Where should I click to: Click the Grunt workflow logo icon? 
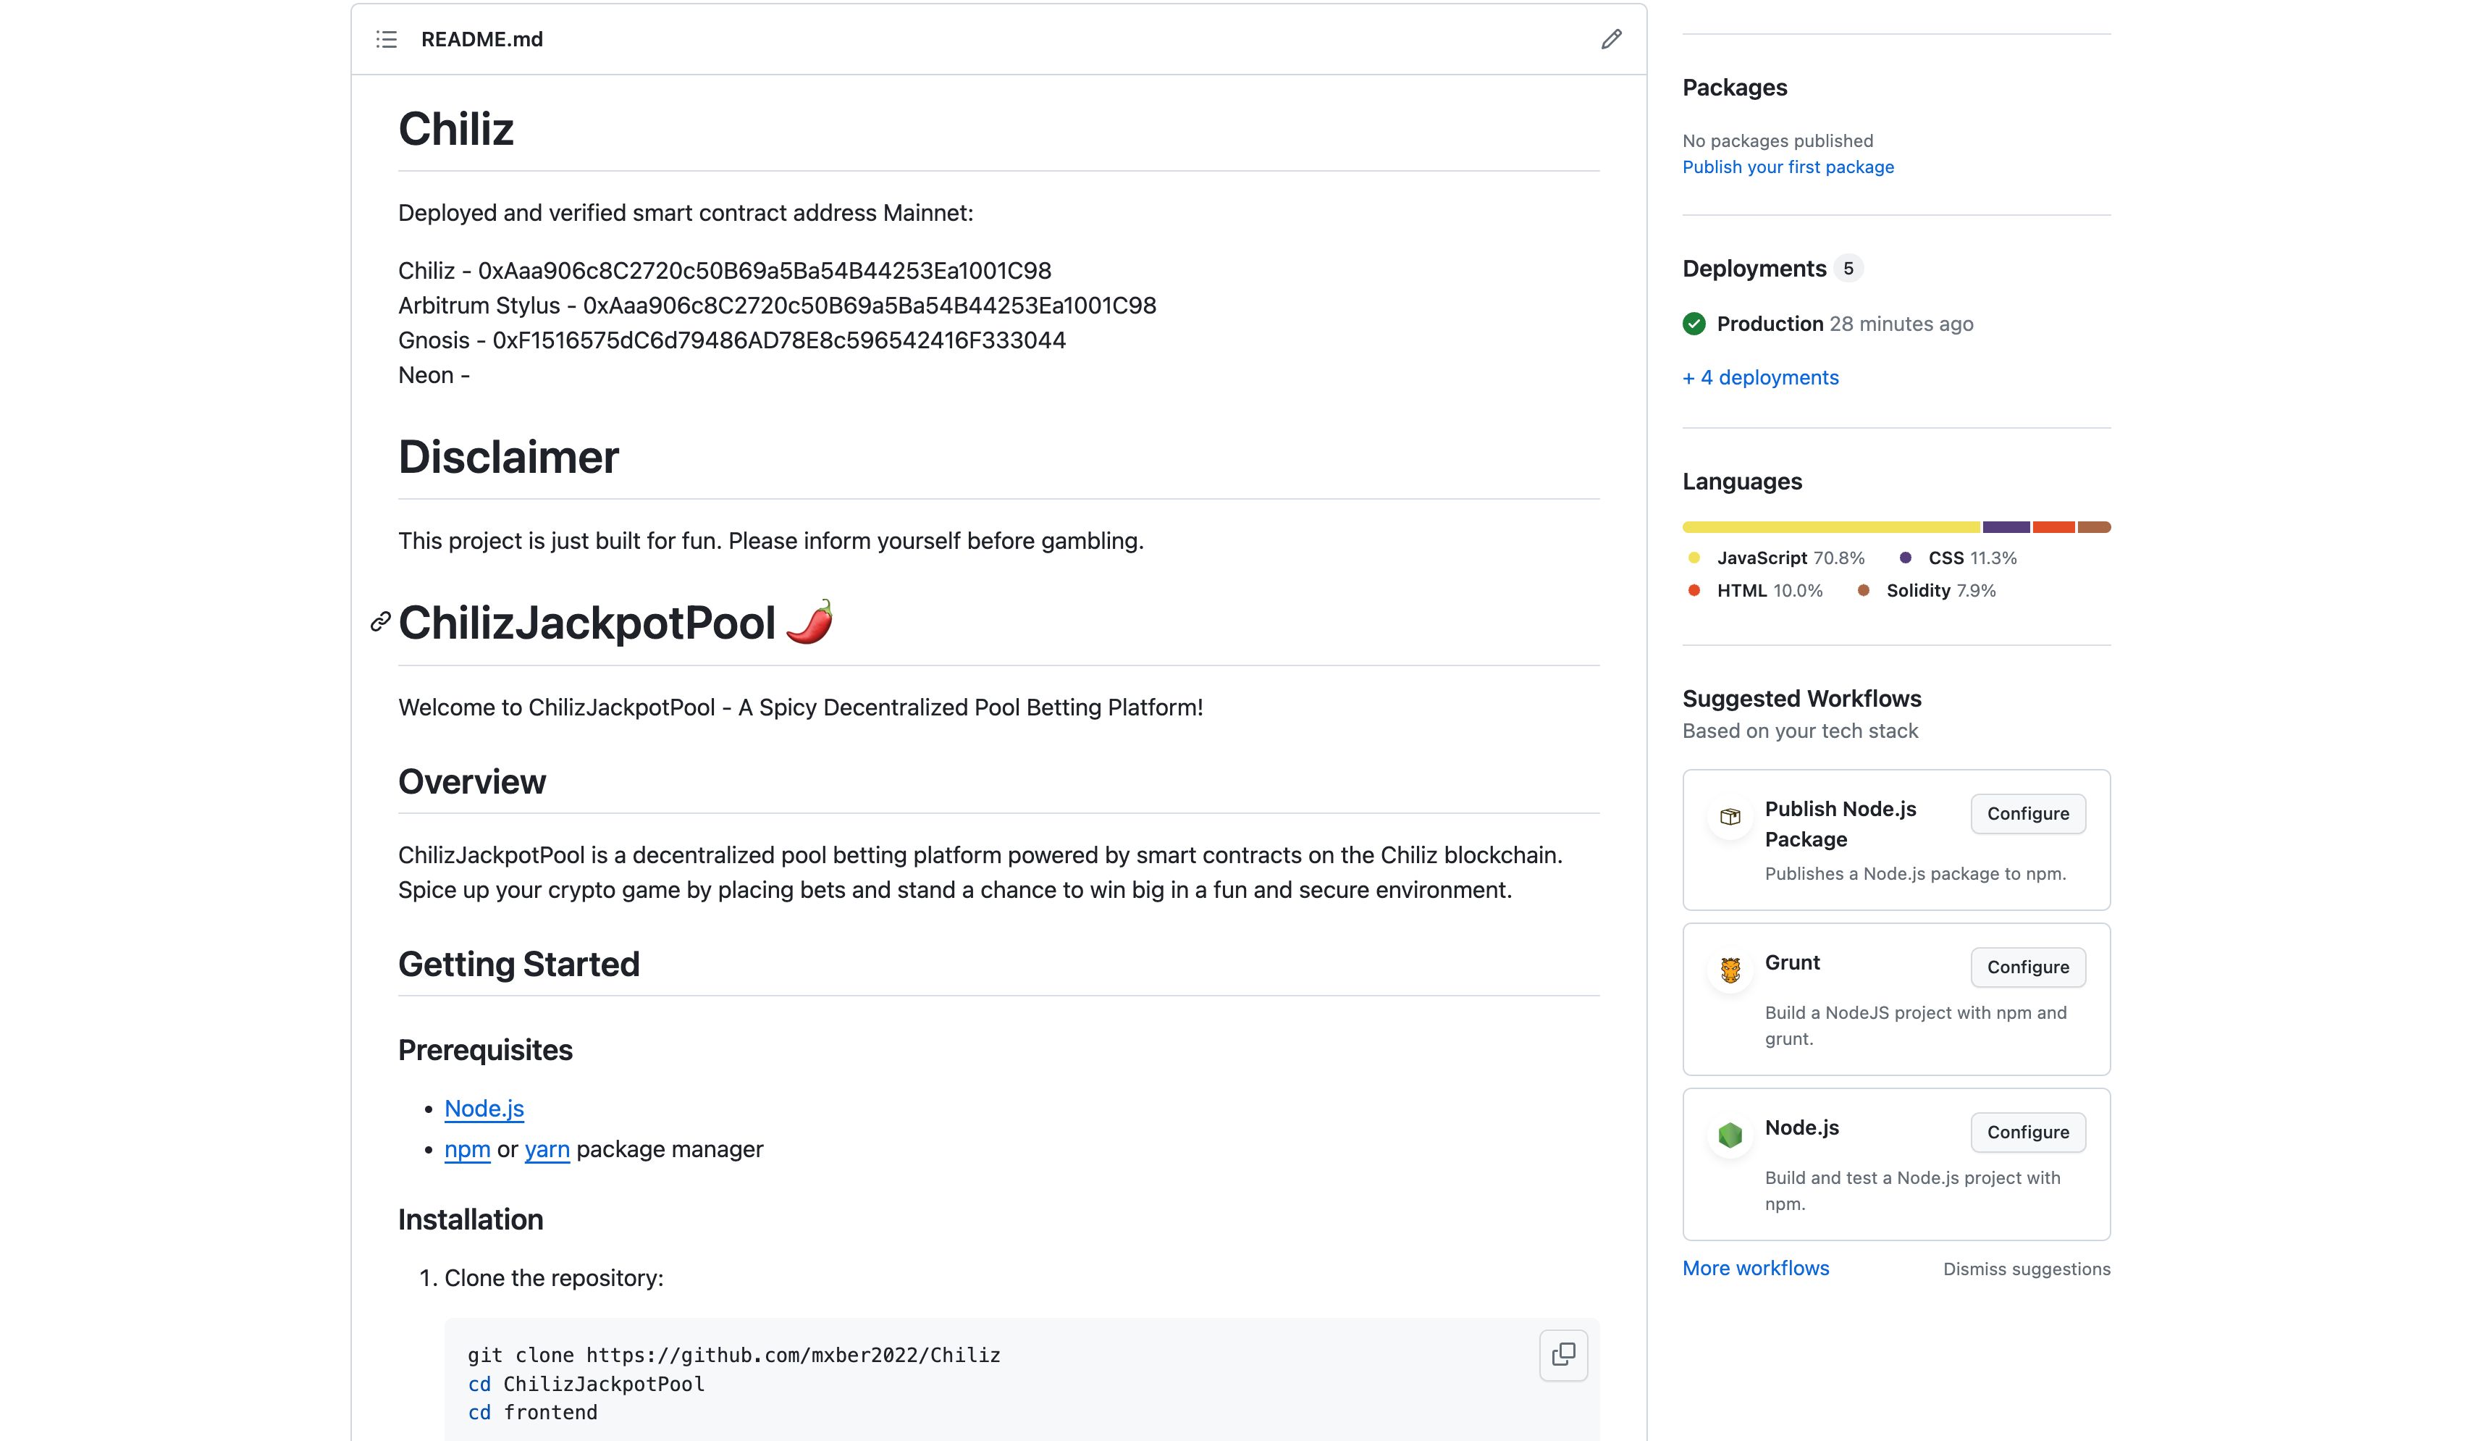(1730, 970)
